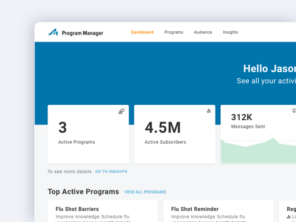Go to the Audience tab

click(x=203, y=32)
